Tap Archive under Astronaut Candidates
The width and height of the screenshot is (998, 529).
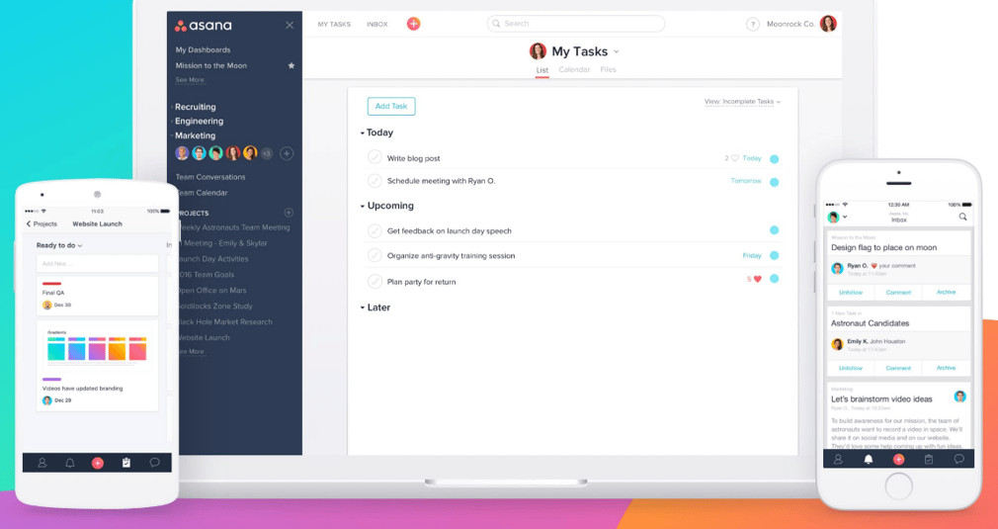click(x=946, y=368)
